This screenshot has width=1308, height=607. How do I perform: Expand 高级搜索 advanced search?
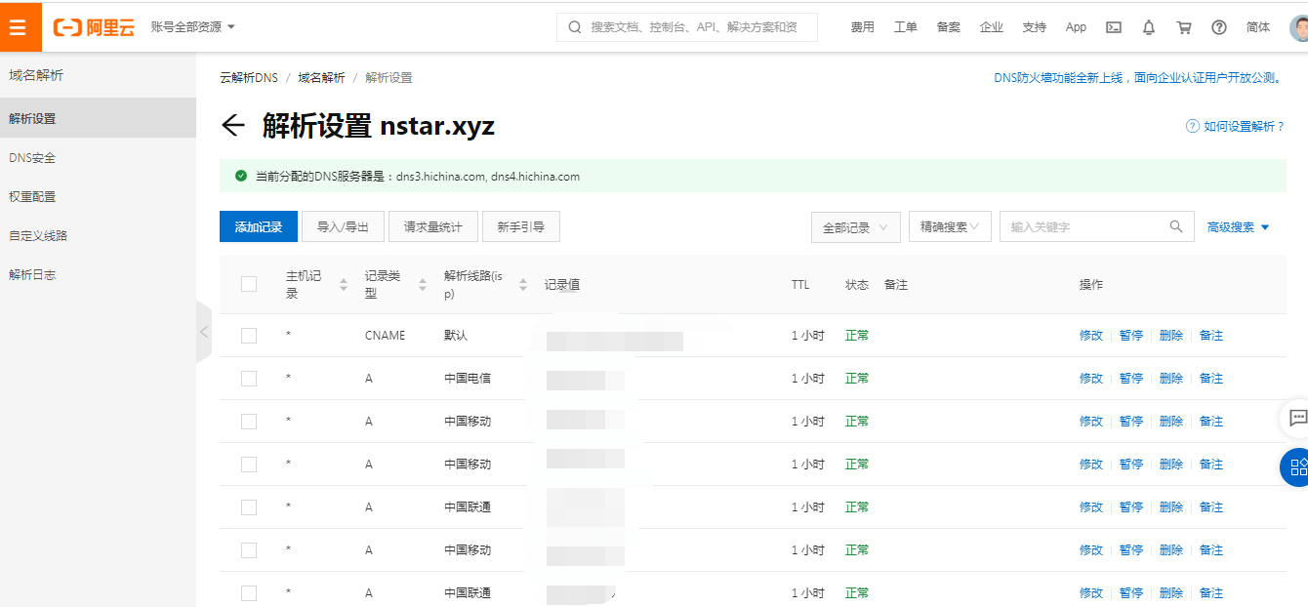1238,227
